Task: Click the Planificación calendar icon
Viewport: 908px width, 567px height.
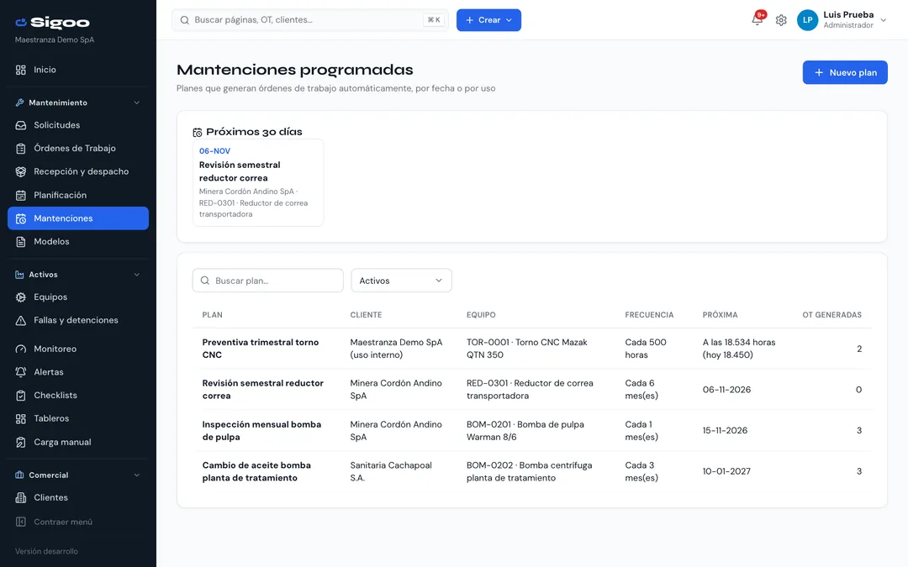Action: 21,196
